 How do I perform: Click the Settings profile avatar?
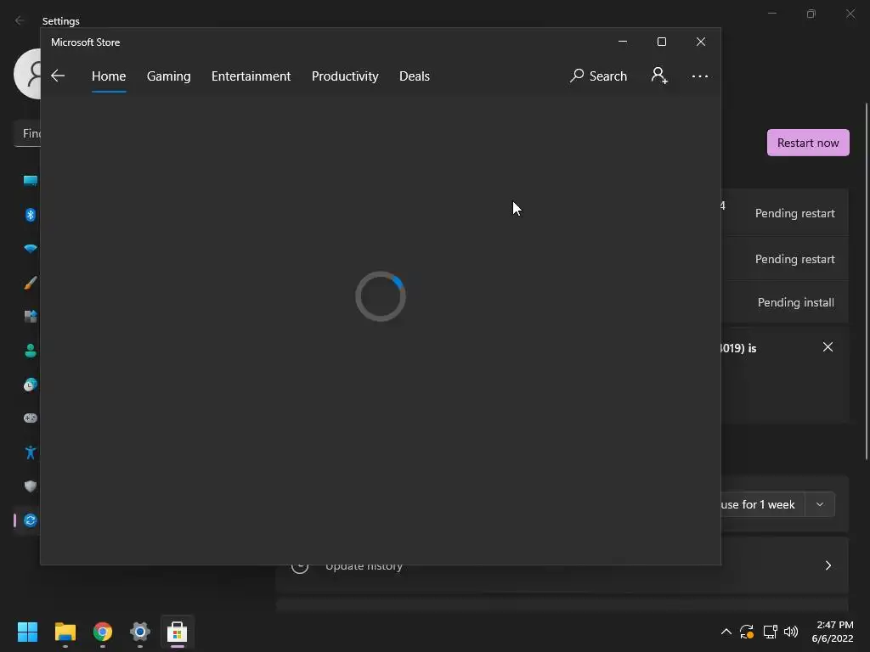coord(27,74)
